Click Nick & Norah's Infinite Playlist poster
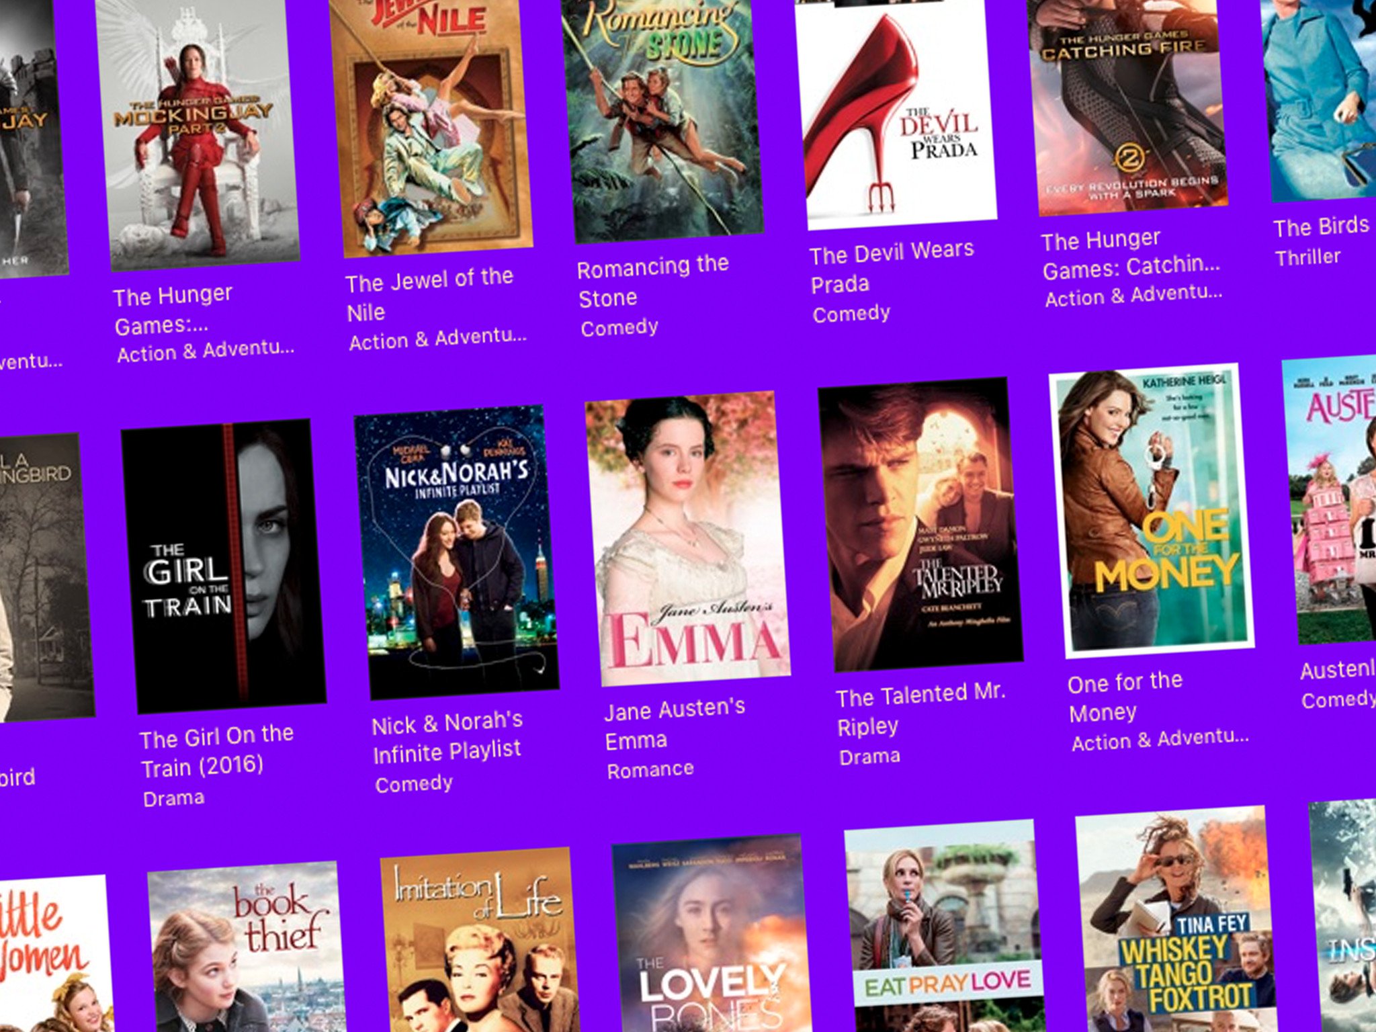The width and height of the screenshot is (1376, 1032). 456,552
